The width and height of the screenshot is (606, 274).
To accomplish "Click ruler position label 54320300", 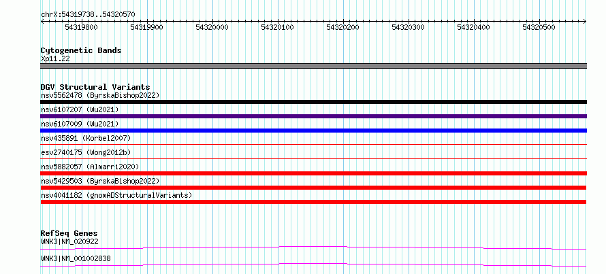I will (408, 27).
